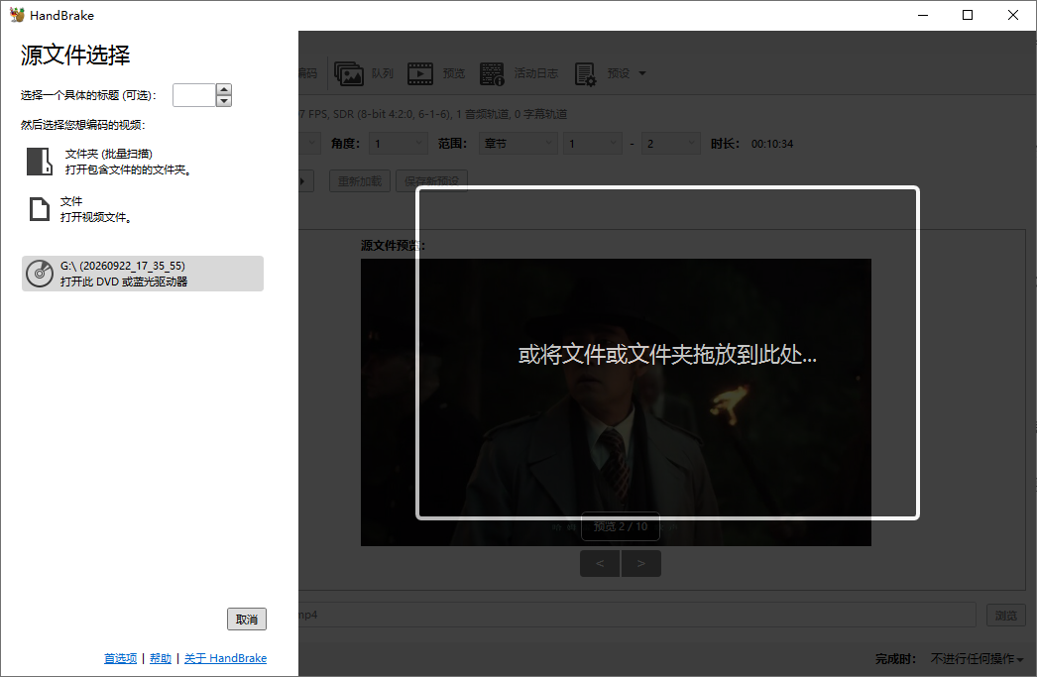Click the HandBrake app logo icon
The image size is (1037, 677).
click(17, 15)
